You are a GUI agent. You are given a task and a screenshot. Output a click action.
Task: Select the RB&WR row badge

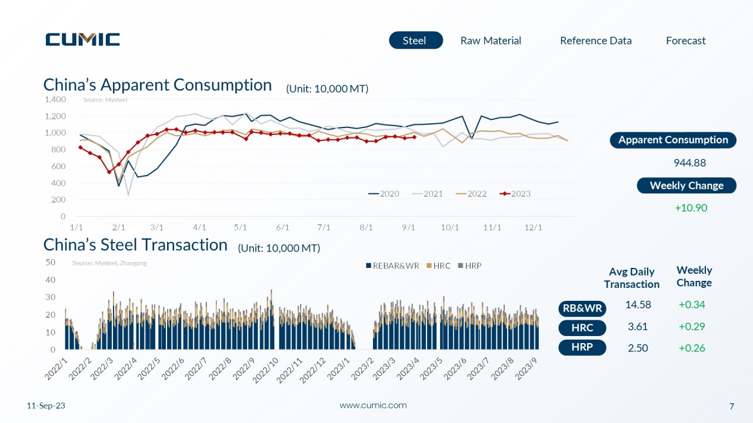click(x=582, y=308)
